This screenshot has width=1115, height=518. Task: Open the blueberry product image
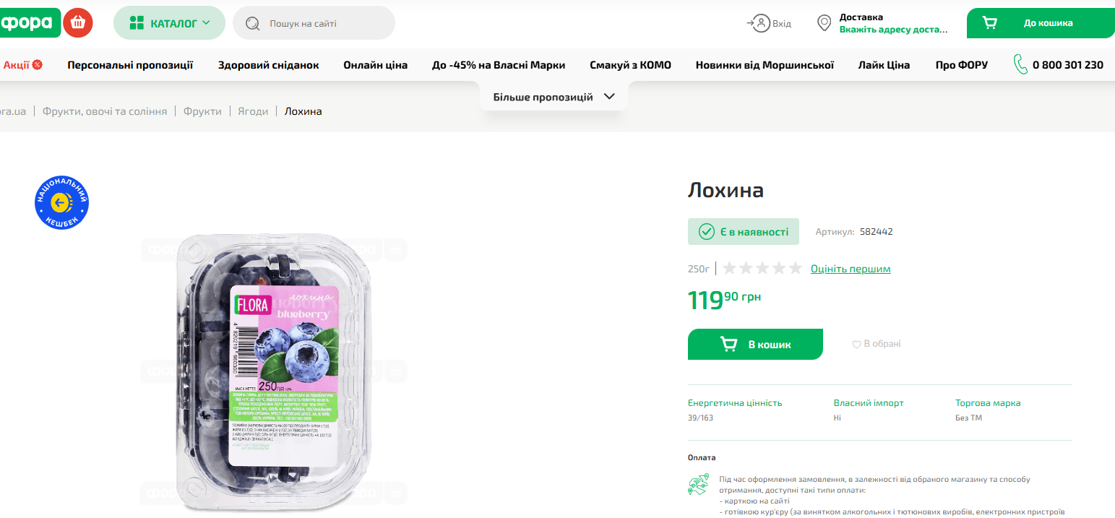(274, 372)
